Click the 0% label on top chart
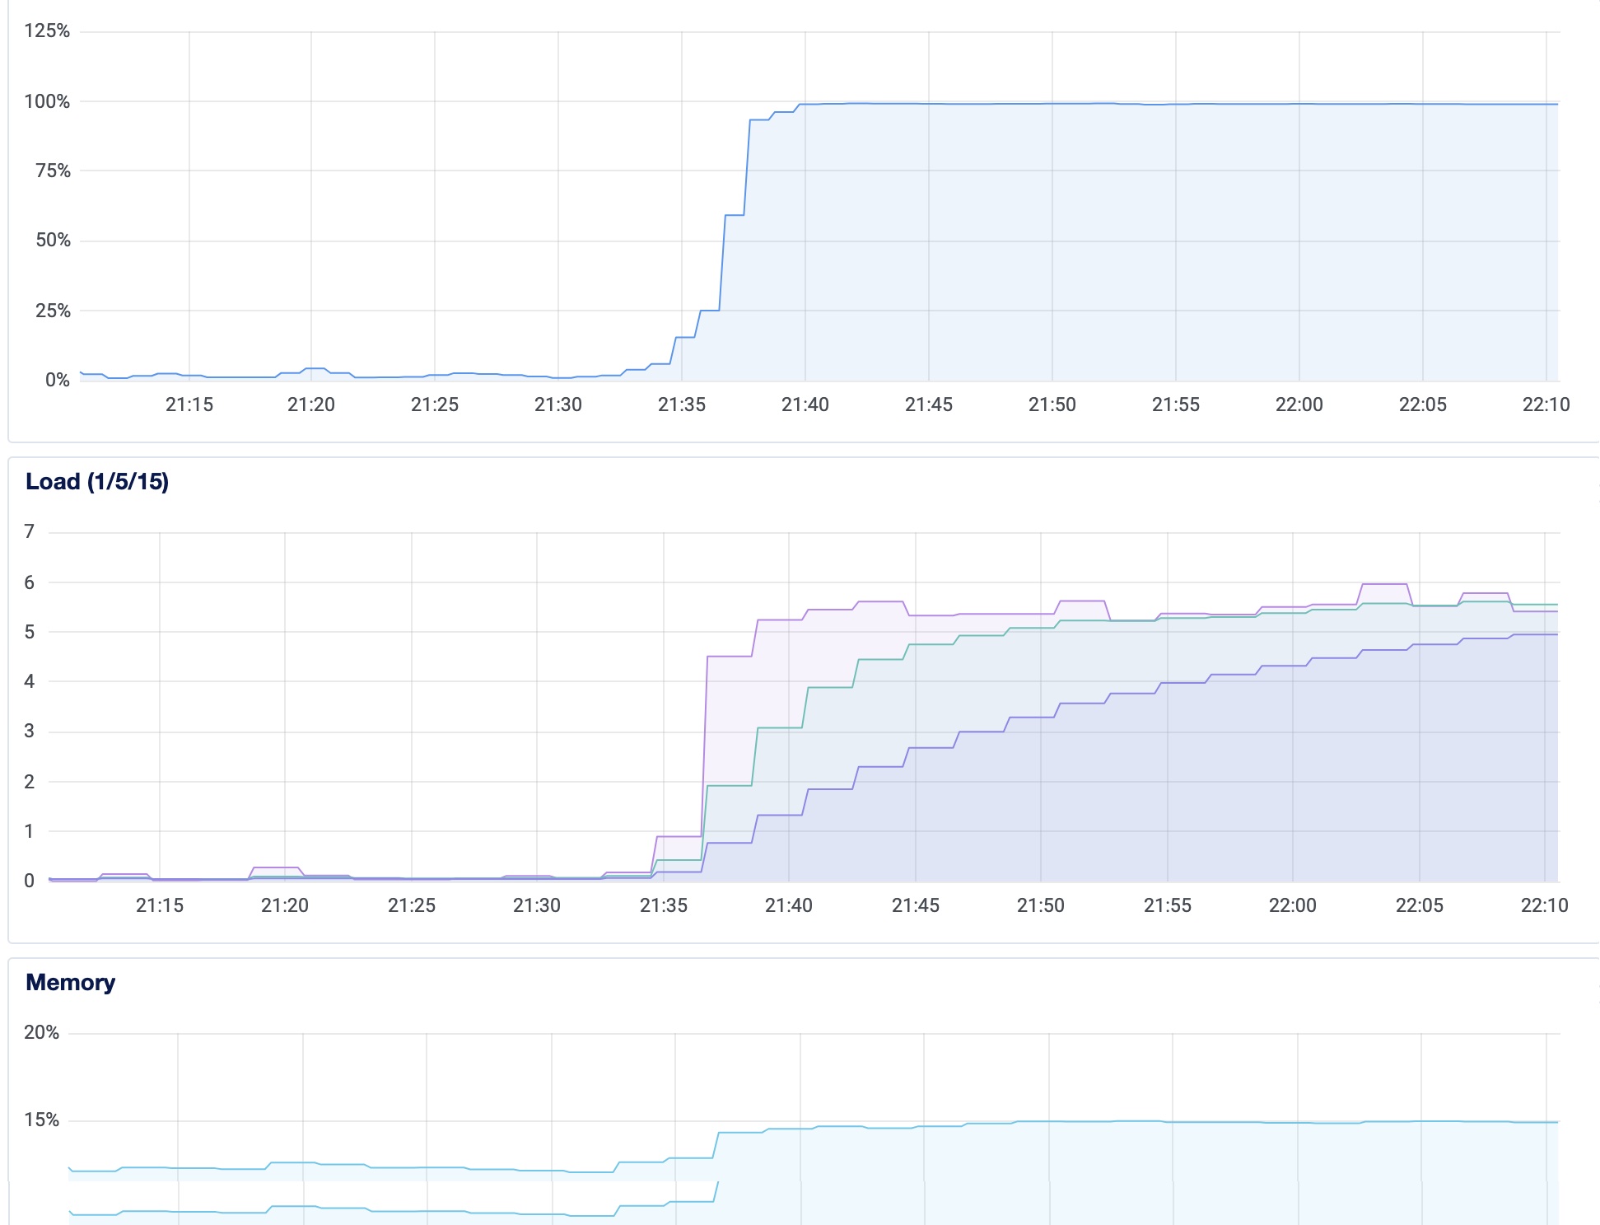Screen dimensions: 1600x1225 (57, 380)
